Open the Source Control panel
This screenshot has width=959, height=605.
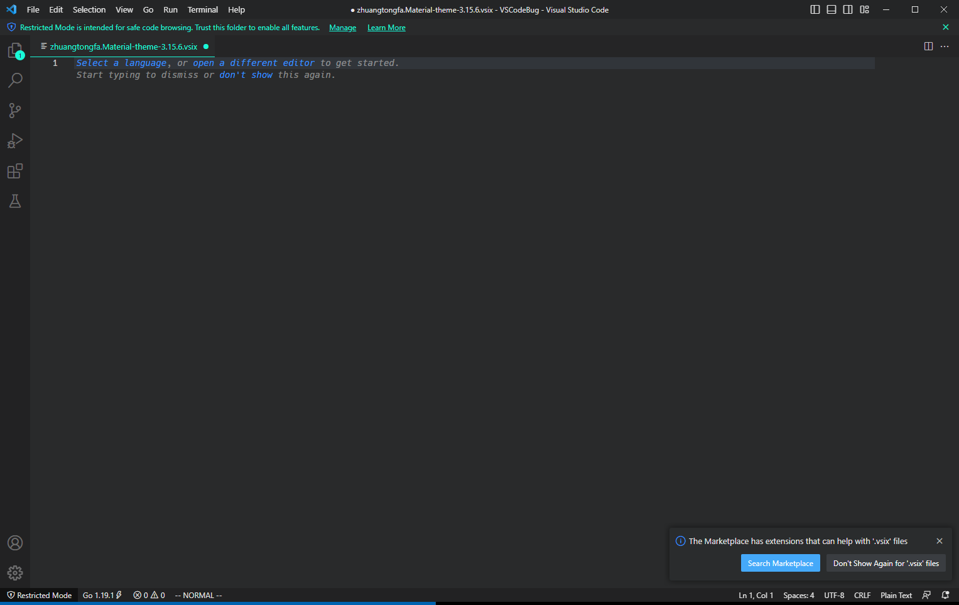[14, 111]
